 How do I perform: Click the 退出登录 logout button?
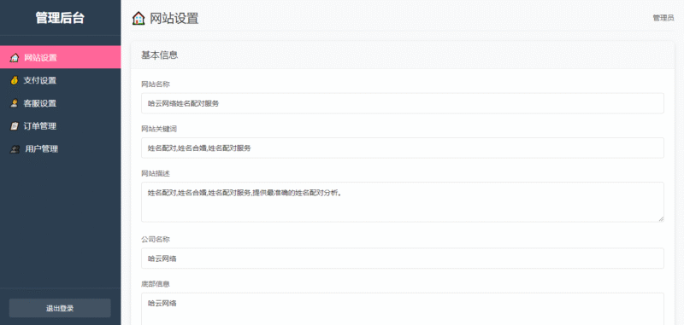[60, 308]
